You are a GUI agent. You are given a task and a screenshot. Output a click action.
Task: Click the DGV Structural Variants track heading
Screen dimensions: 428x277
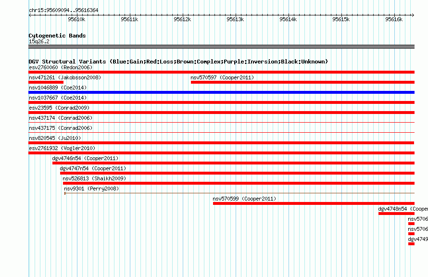[178, 62]
